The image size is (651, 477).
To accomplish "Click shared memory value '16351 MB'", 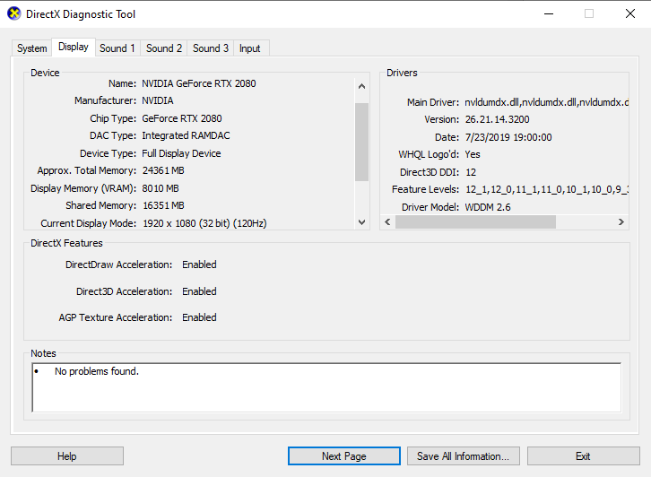I will pyautogui.click(x=163, y=205).
